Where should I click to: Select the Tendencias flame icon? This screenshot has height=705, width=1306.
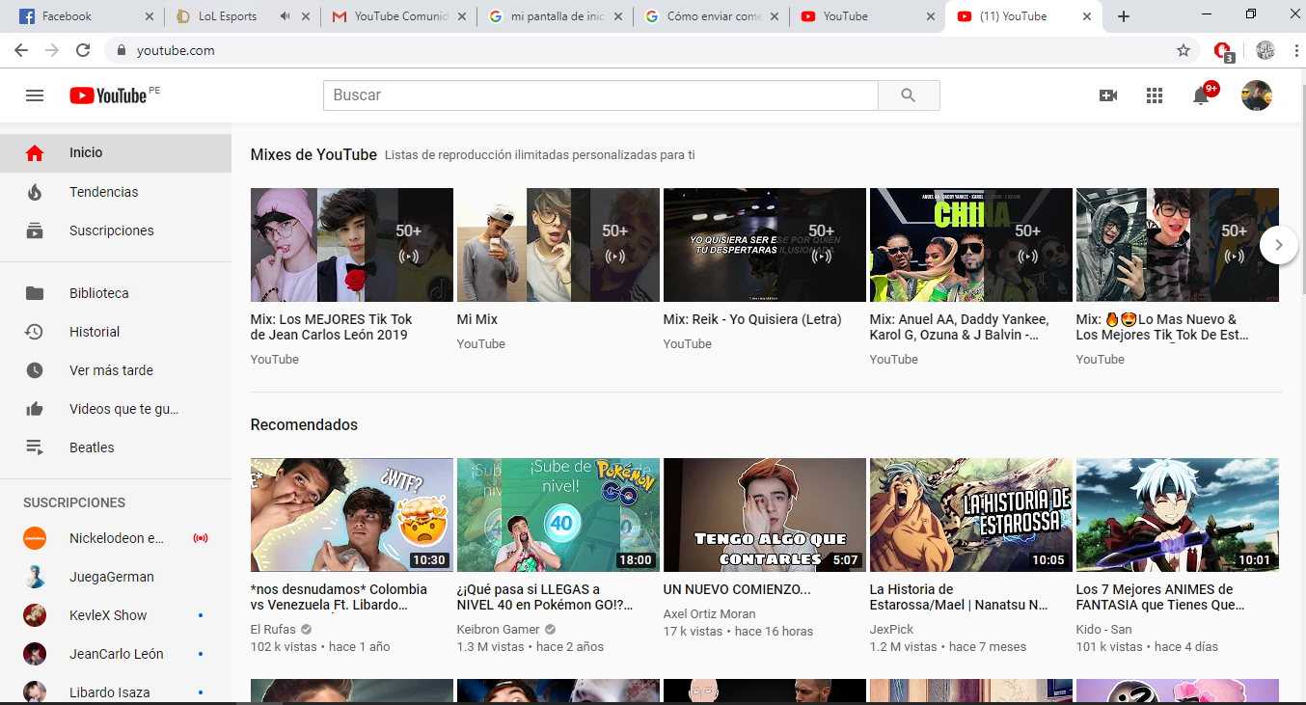pos(35,191)
